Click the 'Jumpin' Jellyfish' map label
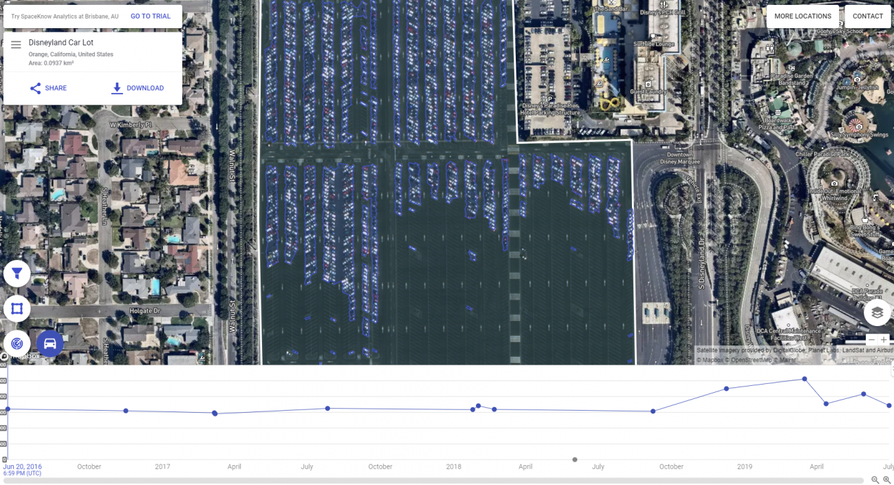The height and width of the screenshot is (485, 894). (858, 87)
